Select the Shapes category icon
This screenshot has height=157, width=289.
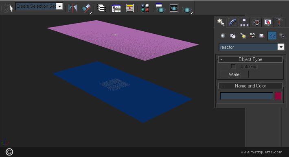pyautogui.click(x=233, y=35)
